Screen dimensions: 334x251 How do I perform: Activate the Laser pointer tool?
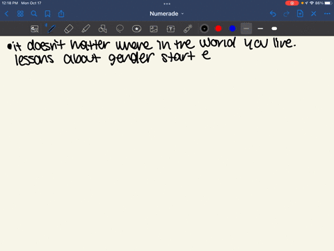click(x=188, y=29)
